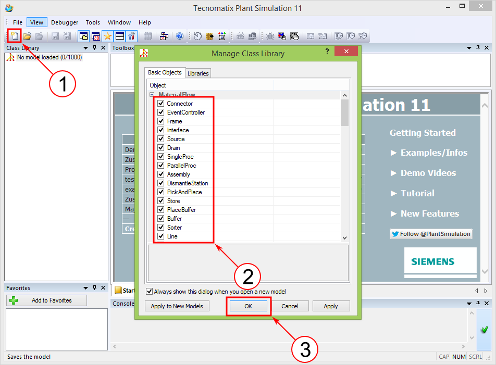Follow @PlantSimulation on Twitter
Screen dimensions: 496x365
[431, 234]
